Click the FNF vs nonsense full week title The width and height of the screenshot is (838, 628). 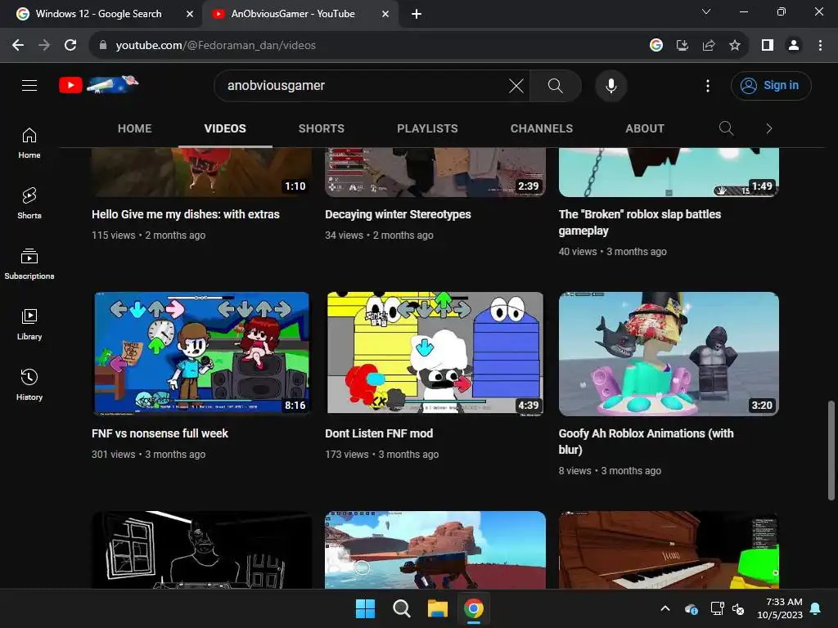(160, 433)
